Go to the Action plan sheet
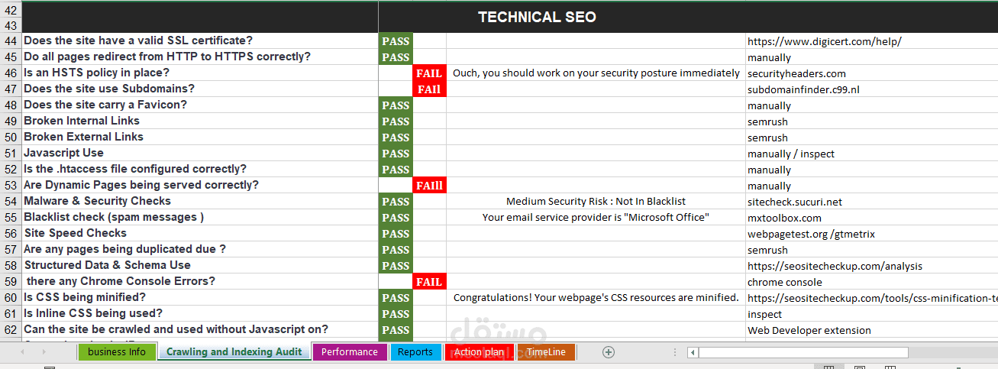998x369 pixels. tap(479, 352)
